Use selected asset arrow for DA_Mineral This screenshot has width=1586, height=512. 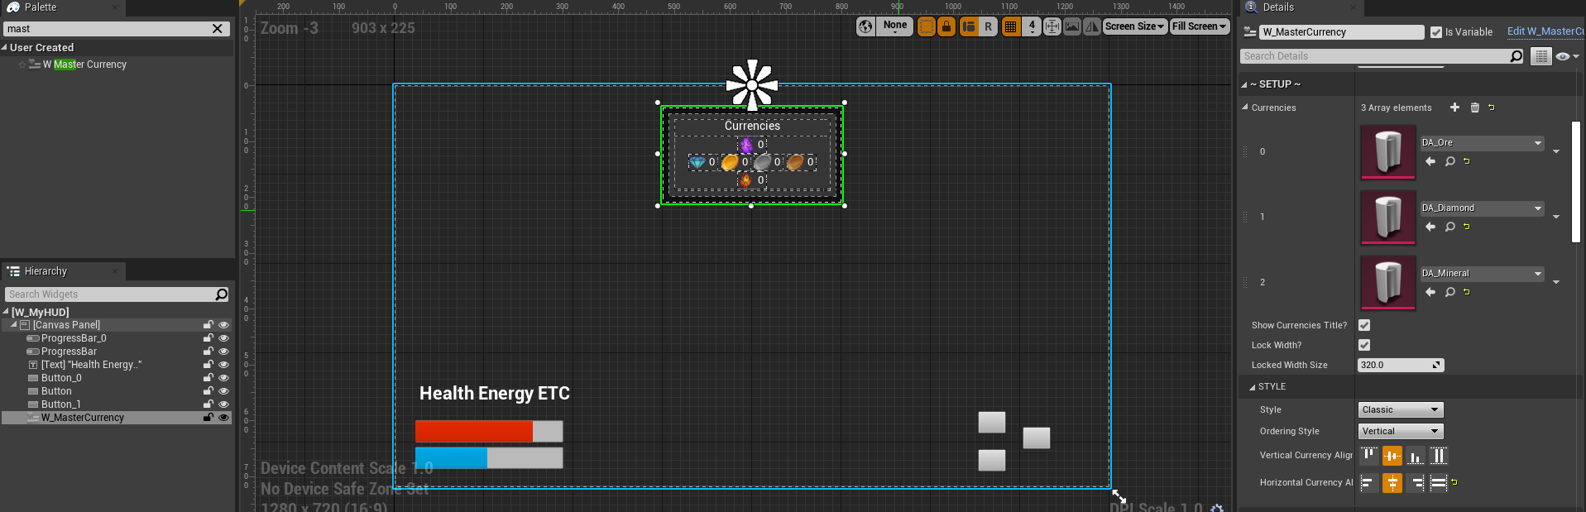point(1430,292)
